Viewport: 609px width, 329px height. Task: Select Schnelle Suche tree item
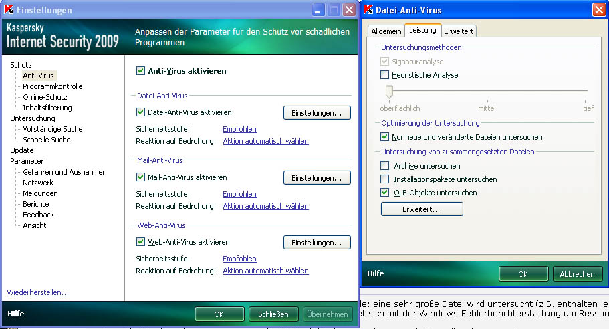[x=47, y=140]
